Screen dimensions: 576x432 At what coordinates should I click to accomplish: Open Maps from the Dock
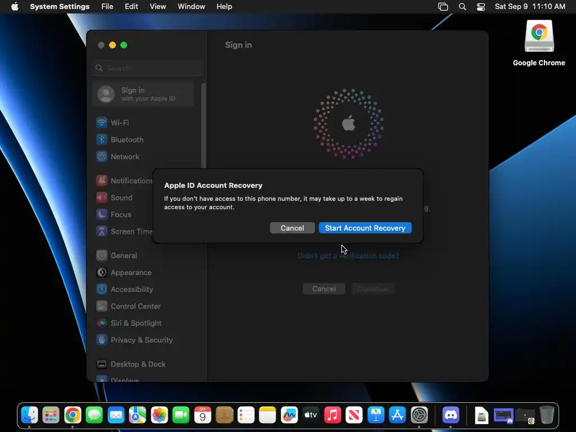pyautogui.click(x=137, y=415)
